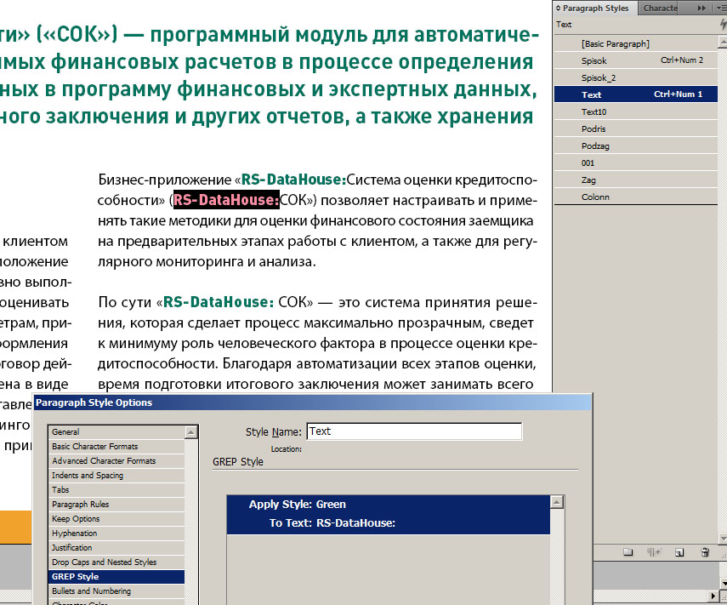Click the Create New Style Group folder icon
Viewport: 727px width, 605px height.
pos(628,552)
